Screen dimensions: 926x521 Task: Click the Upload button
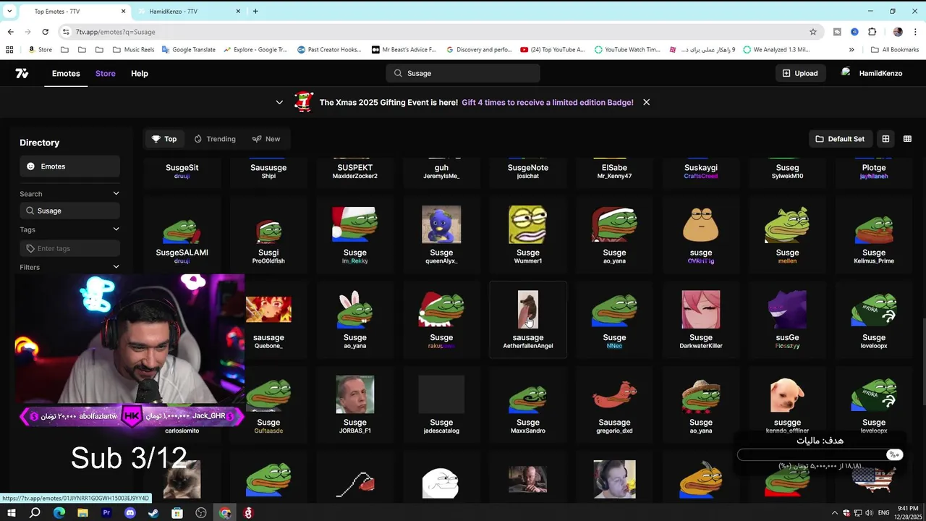click(x=800, y=73)
